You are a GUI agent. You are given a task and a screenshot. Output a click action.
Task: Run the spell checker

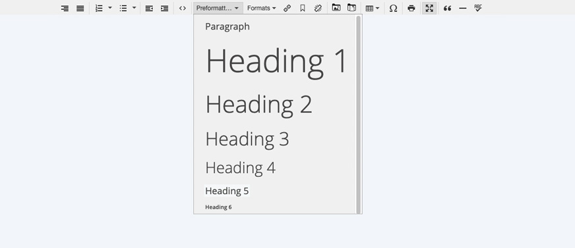pyautogui.click(x=478, y=8)
